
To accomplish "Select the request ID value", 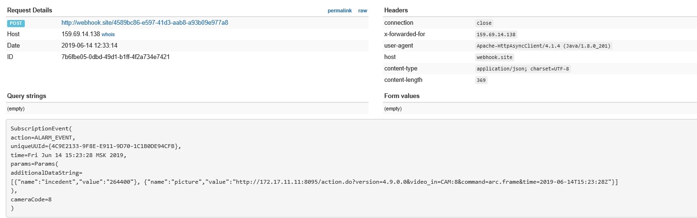I will coord(116,57).
